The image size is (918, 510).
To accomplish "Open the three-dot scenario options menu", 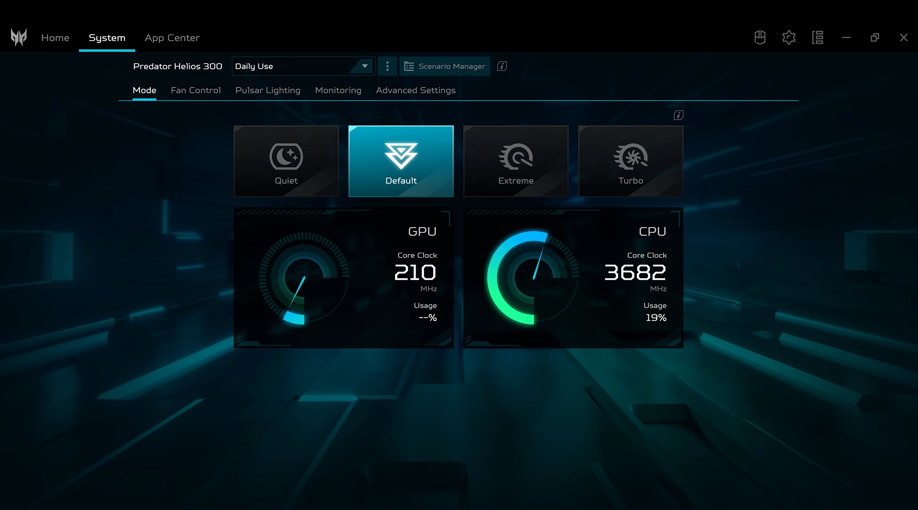I will pyautogui.click(x=387, y=66).
